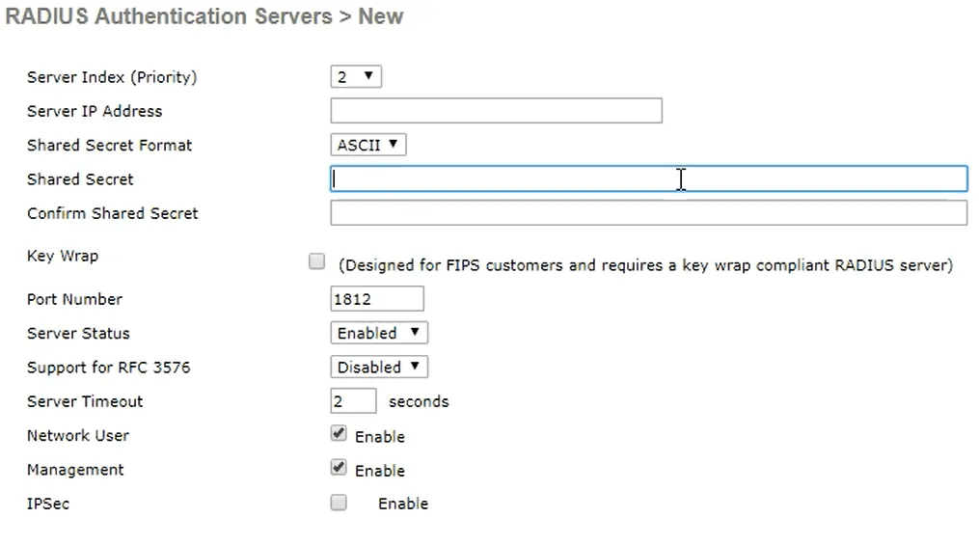
Task: Enable the Key Wrap checkbox
Action: [x=316, y=261]
